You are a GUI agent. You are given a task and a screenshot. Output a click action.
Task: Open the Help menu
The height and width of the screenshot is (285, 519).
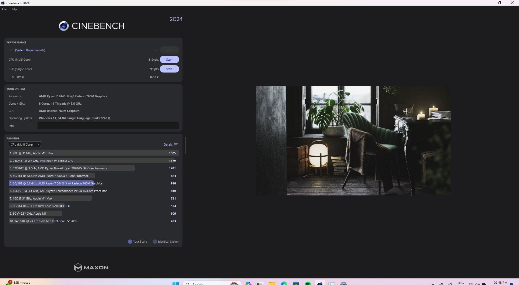click(x=14, y=9)
